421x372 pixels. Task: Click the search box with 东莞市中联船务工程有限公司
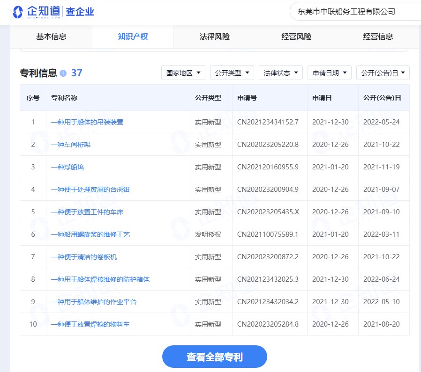tap(355, 12)
